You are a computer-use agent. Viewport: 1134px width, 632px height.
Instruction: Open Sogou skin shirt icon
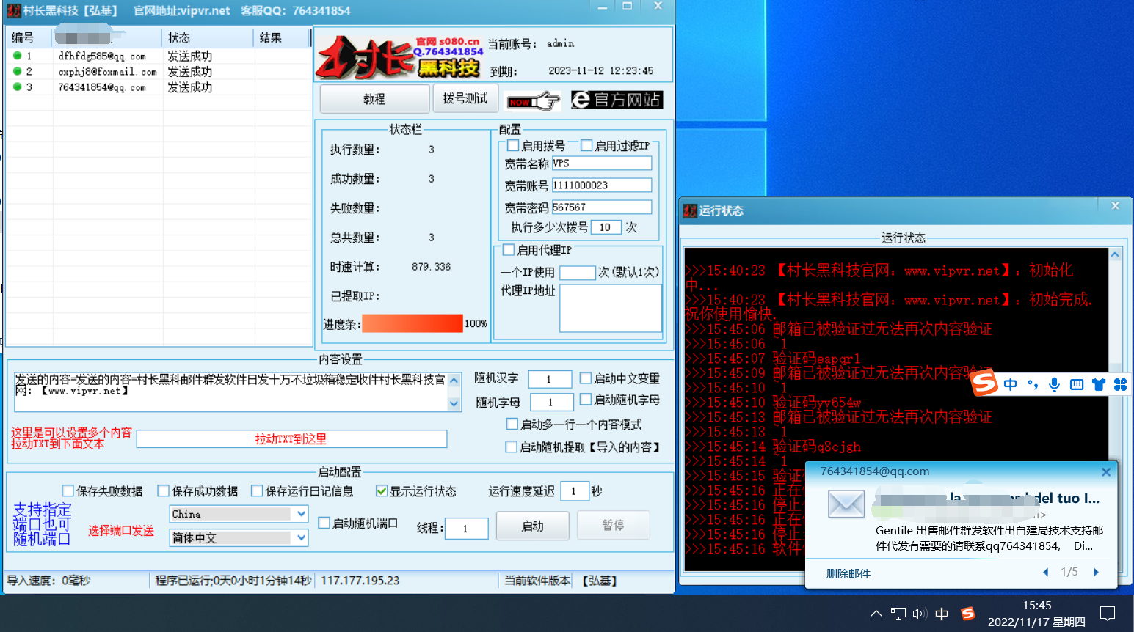[1099, 384]
